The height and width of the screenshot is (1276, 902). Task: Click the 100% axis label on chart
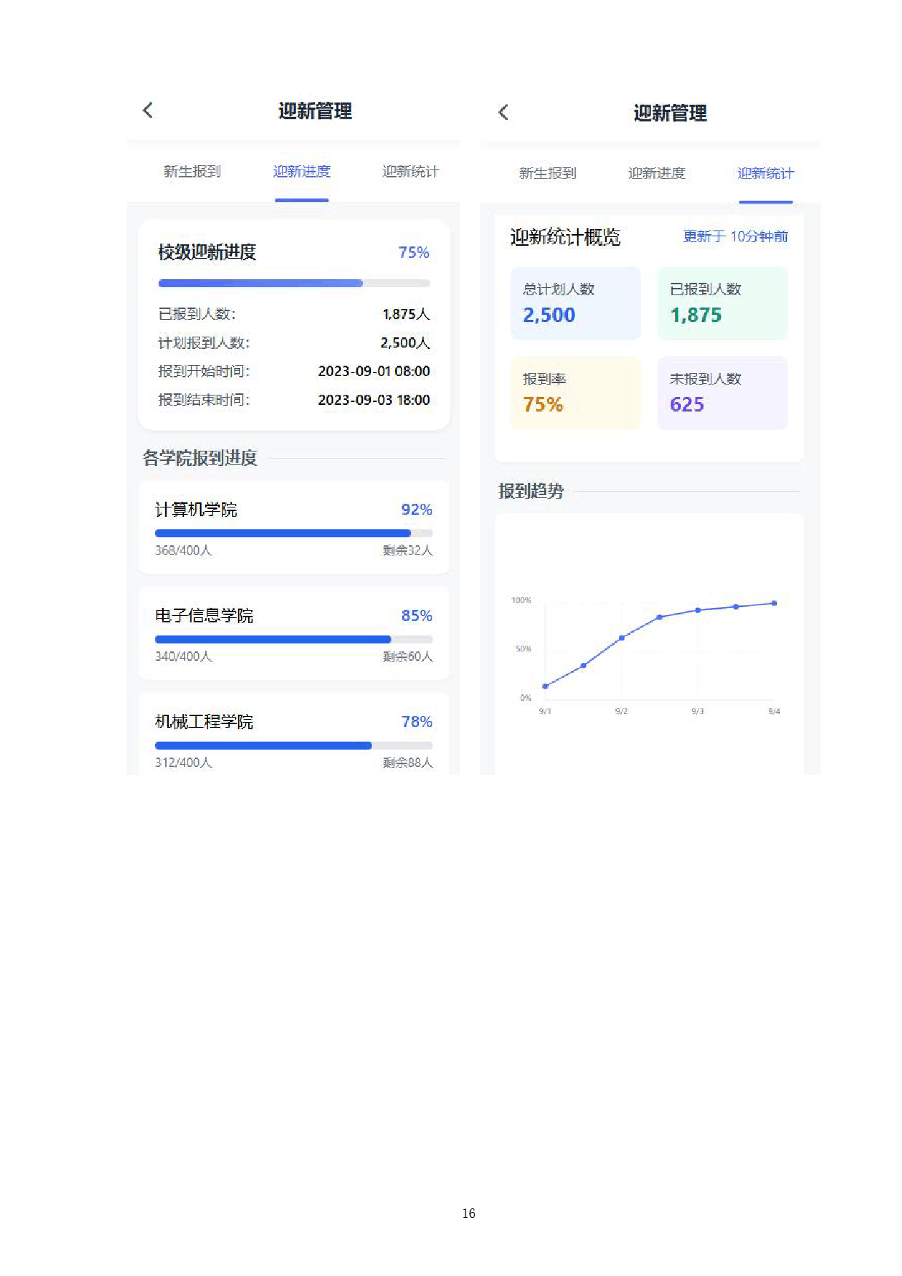coord(521,600)
